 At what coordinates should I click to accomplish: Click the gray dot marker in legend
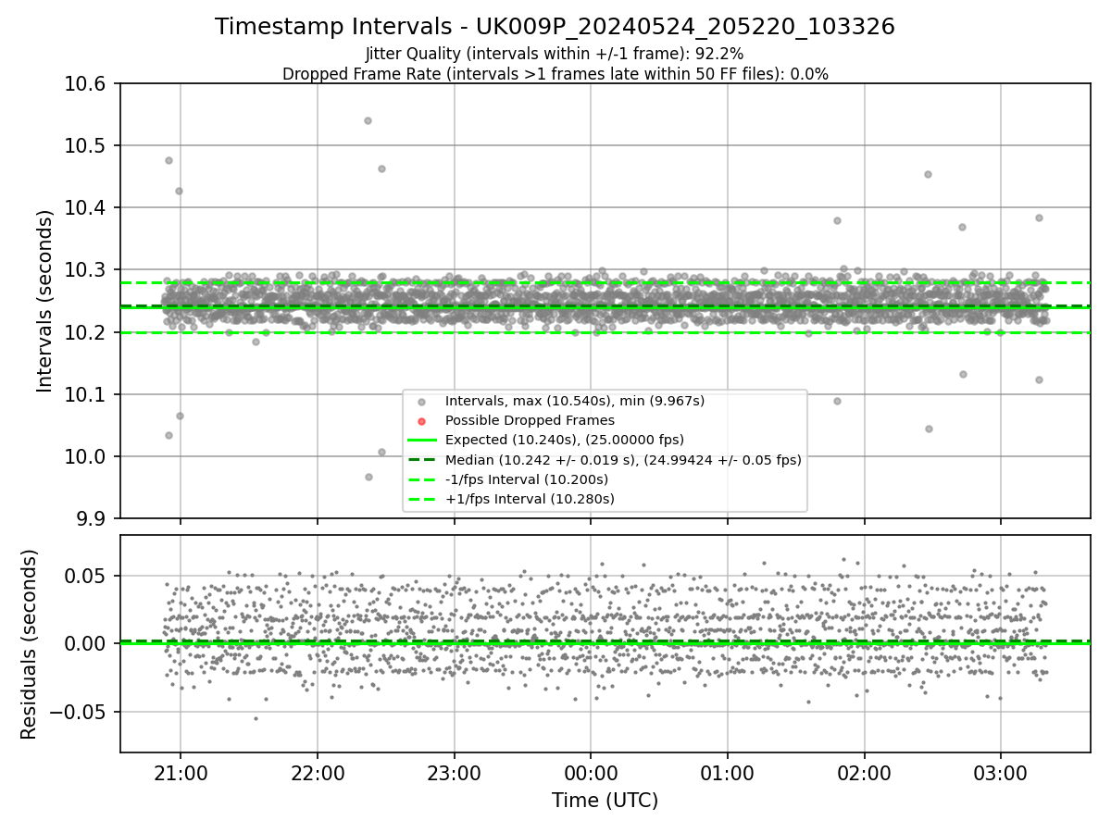(421, 402)
